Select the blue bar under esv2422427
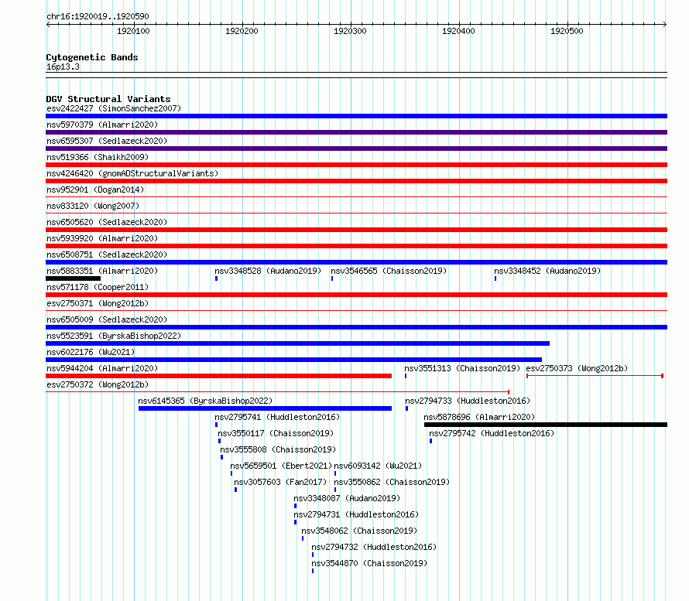Image resolution: width=689 pixels, height=601 pixels. coord(356,116)
